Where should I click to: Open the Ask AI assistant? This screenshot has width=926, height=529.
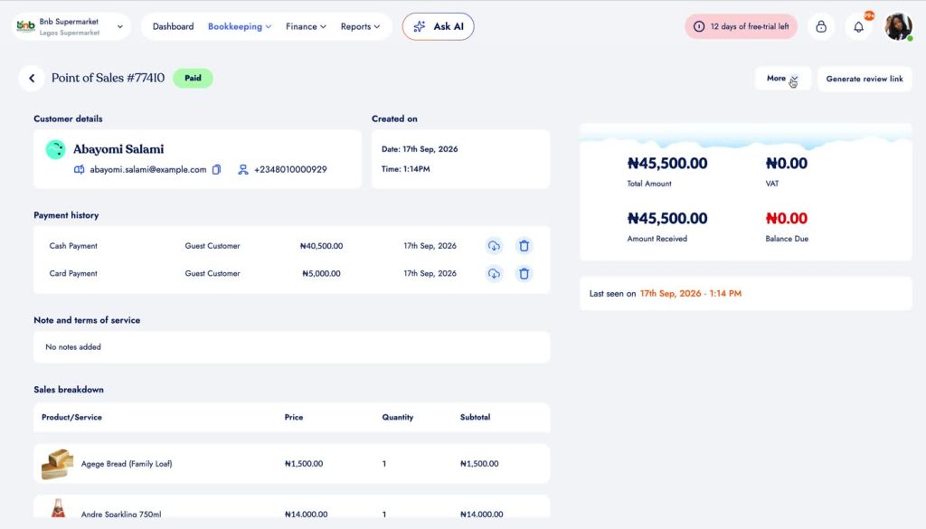click(439, 26)
